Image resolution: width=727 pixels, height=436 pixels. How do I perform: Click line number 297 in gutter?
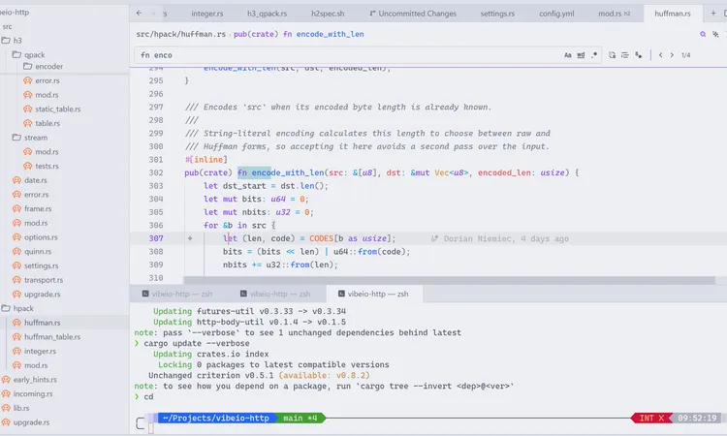click(x=156, y=107)
